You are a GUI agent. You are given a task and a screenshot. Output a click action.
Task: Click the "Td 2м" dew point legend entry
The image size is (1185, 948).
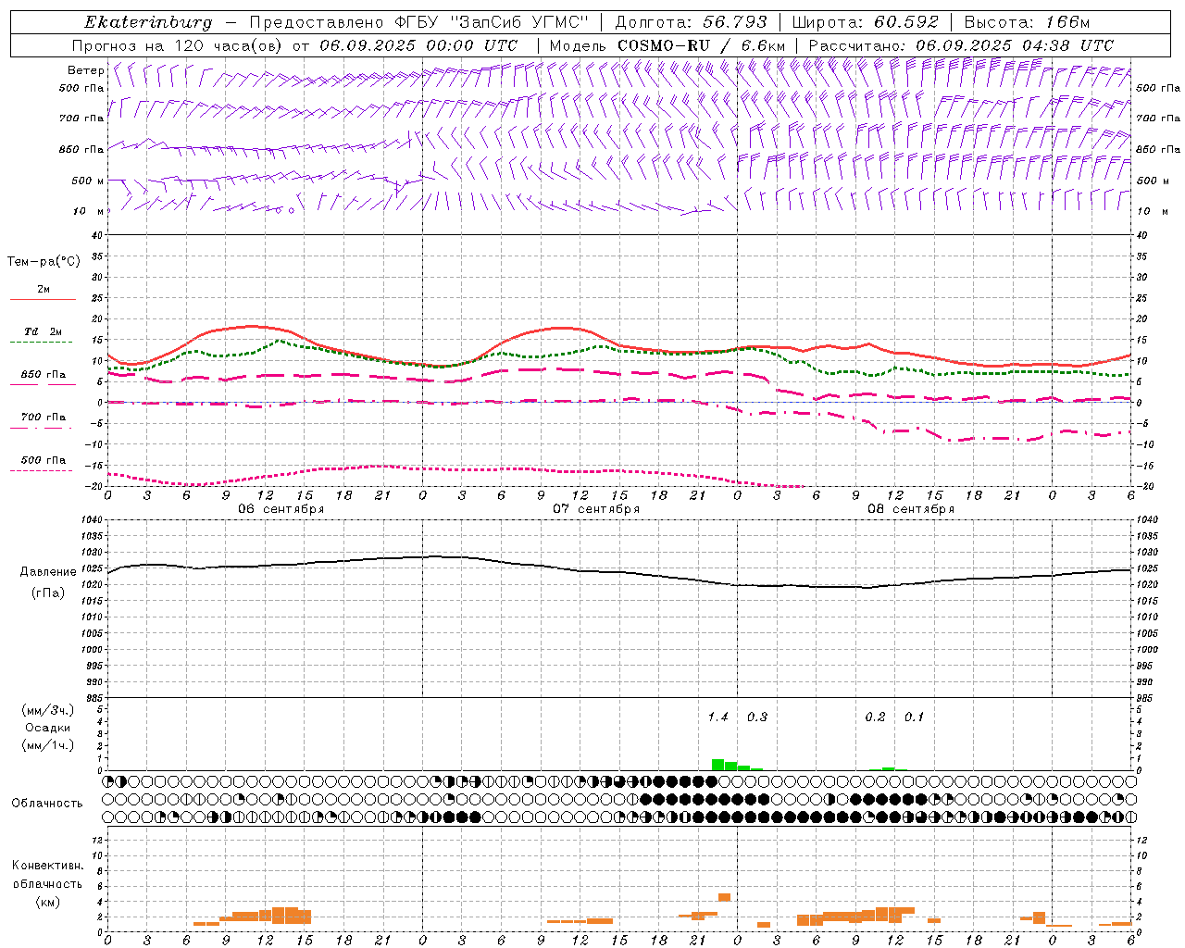click(x=44, y=331)
